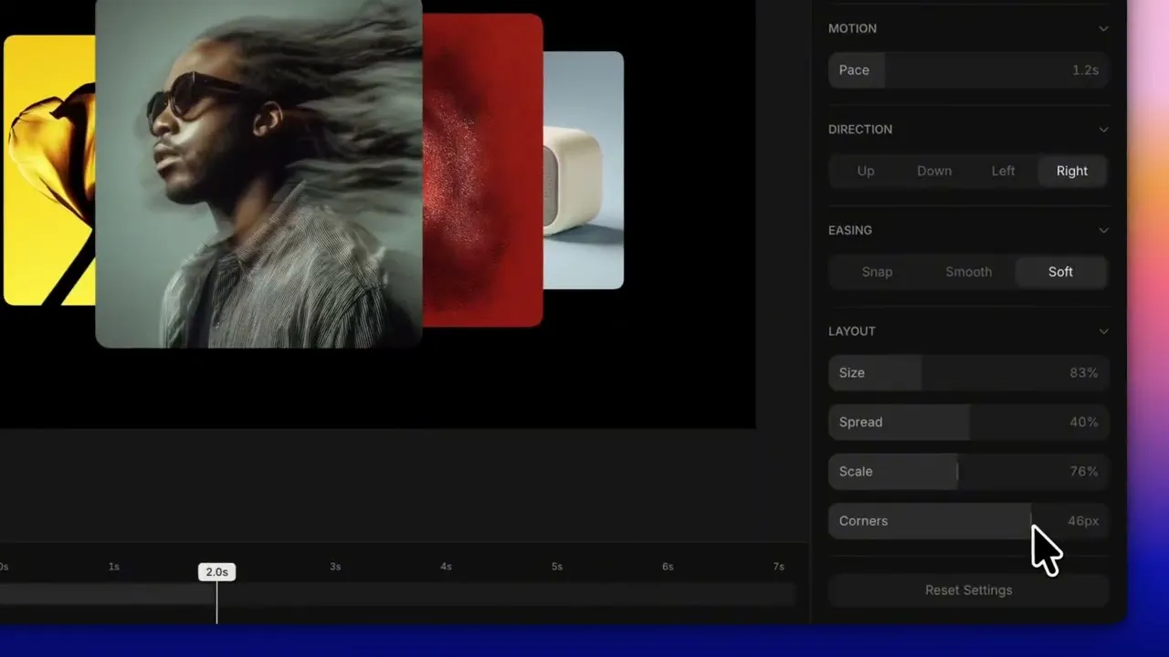
Task: Choose Snap easing
Action: (x=877, y=272)
